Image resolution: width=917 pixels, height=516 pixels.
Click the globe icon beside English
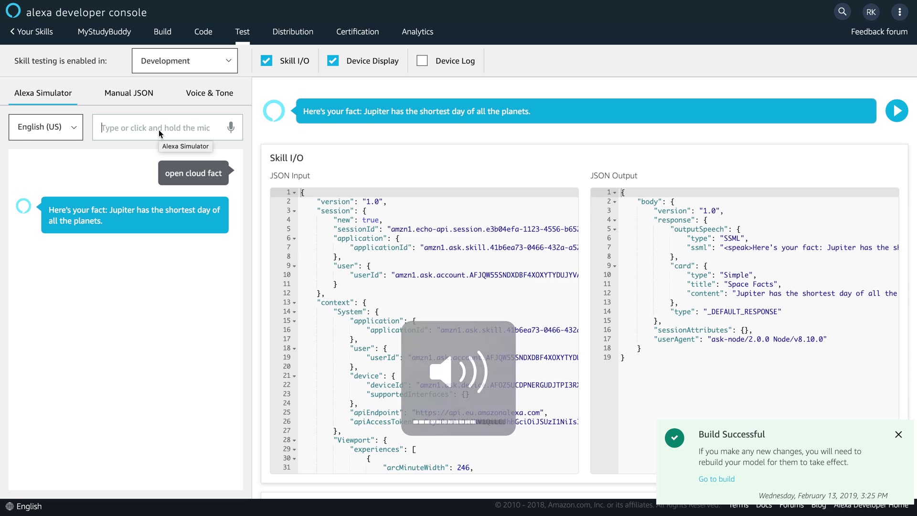point(10,506)
